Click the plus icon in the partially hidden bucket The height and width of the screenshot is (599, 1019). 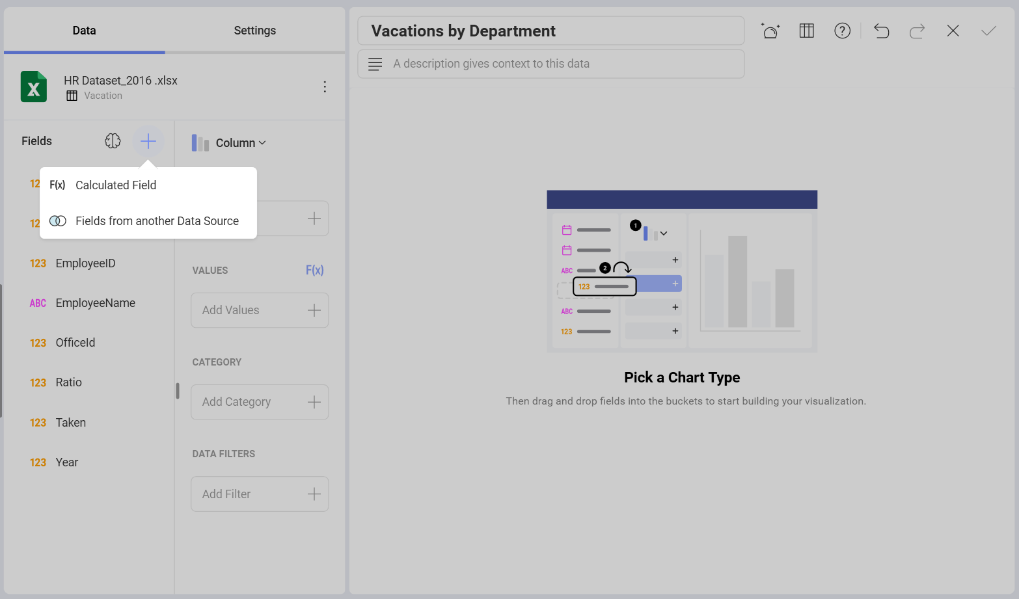[314, 219]
